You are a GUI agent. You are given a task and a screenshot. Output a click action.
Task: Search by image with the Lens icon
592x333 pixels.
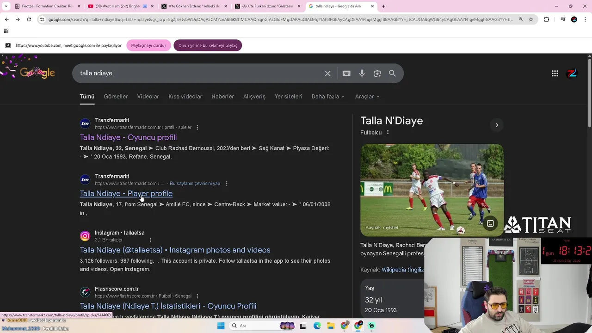coord(377,73)
